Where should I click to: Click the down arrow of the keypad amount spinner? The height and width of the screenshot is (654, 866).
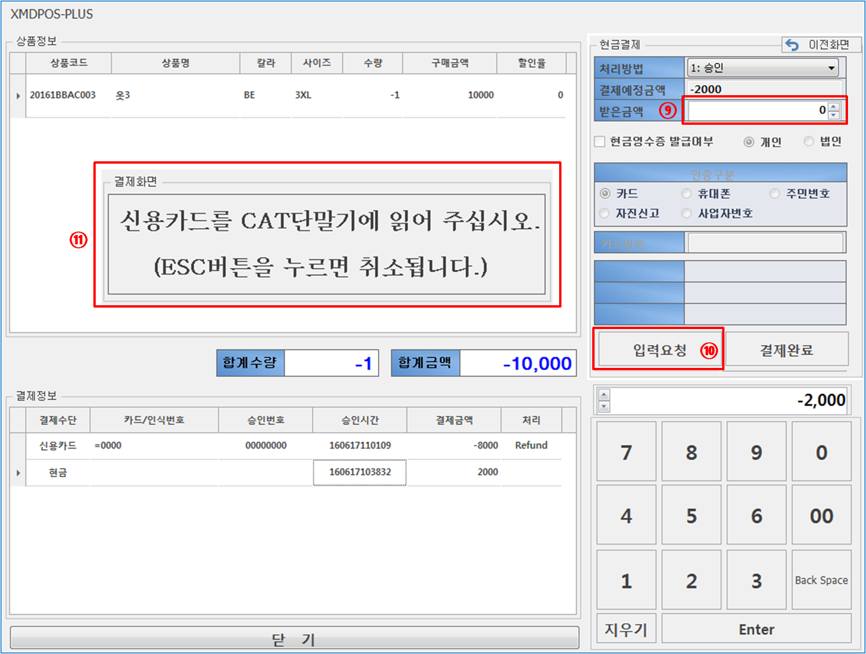604,406
